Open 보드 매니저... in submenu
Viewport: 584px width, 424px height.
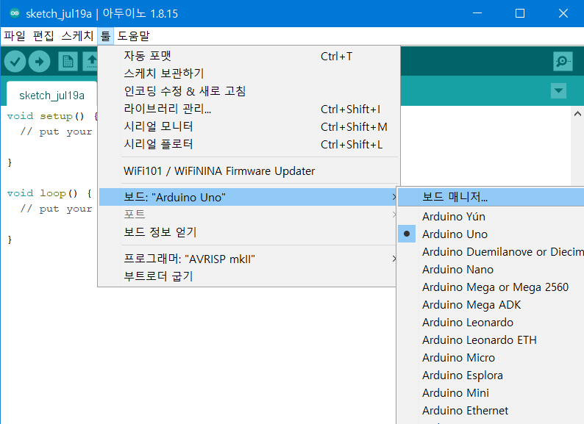(491, 197)
